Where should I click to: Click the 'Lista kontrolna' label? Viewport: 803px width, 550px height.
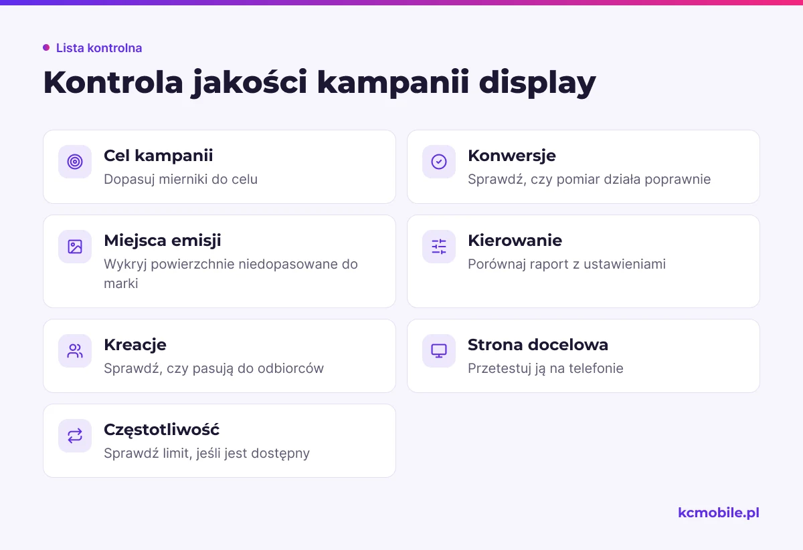click(x=99, y=48)
